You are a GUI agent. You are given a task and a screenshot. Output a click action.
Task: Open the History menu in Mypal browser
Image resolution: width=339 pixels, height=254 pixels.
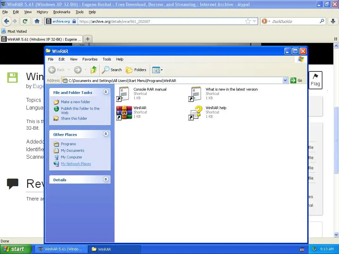pos(42,12)
